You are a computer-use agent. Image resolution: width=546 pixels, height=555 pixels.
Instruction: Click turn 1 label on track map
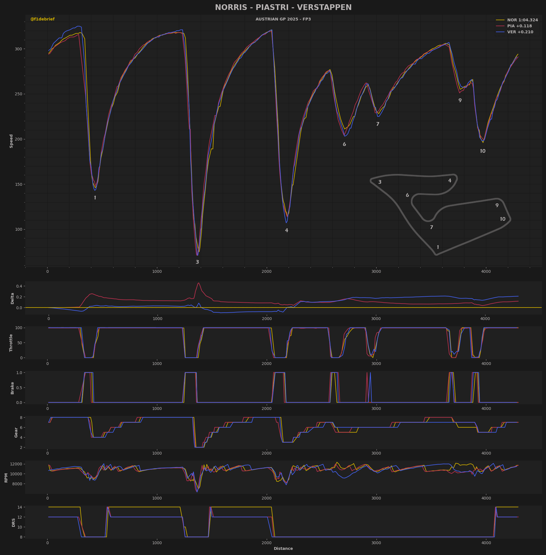coord(438,247)
